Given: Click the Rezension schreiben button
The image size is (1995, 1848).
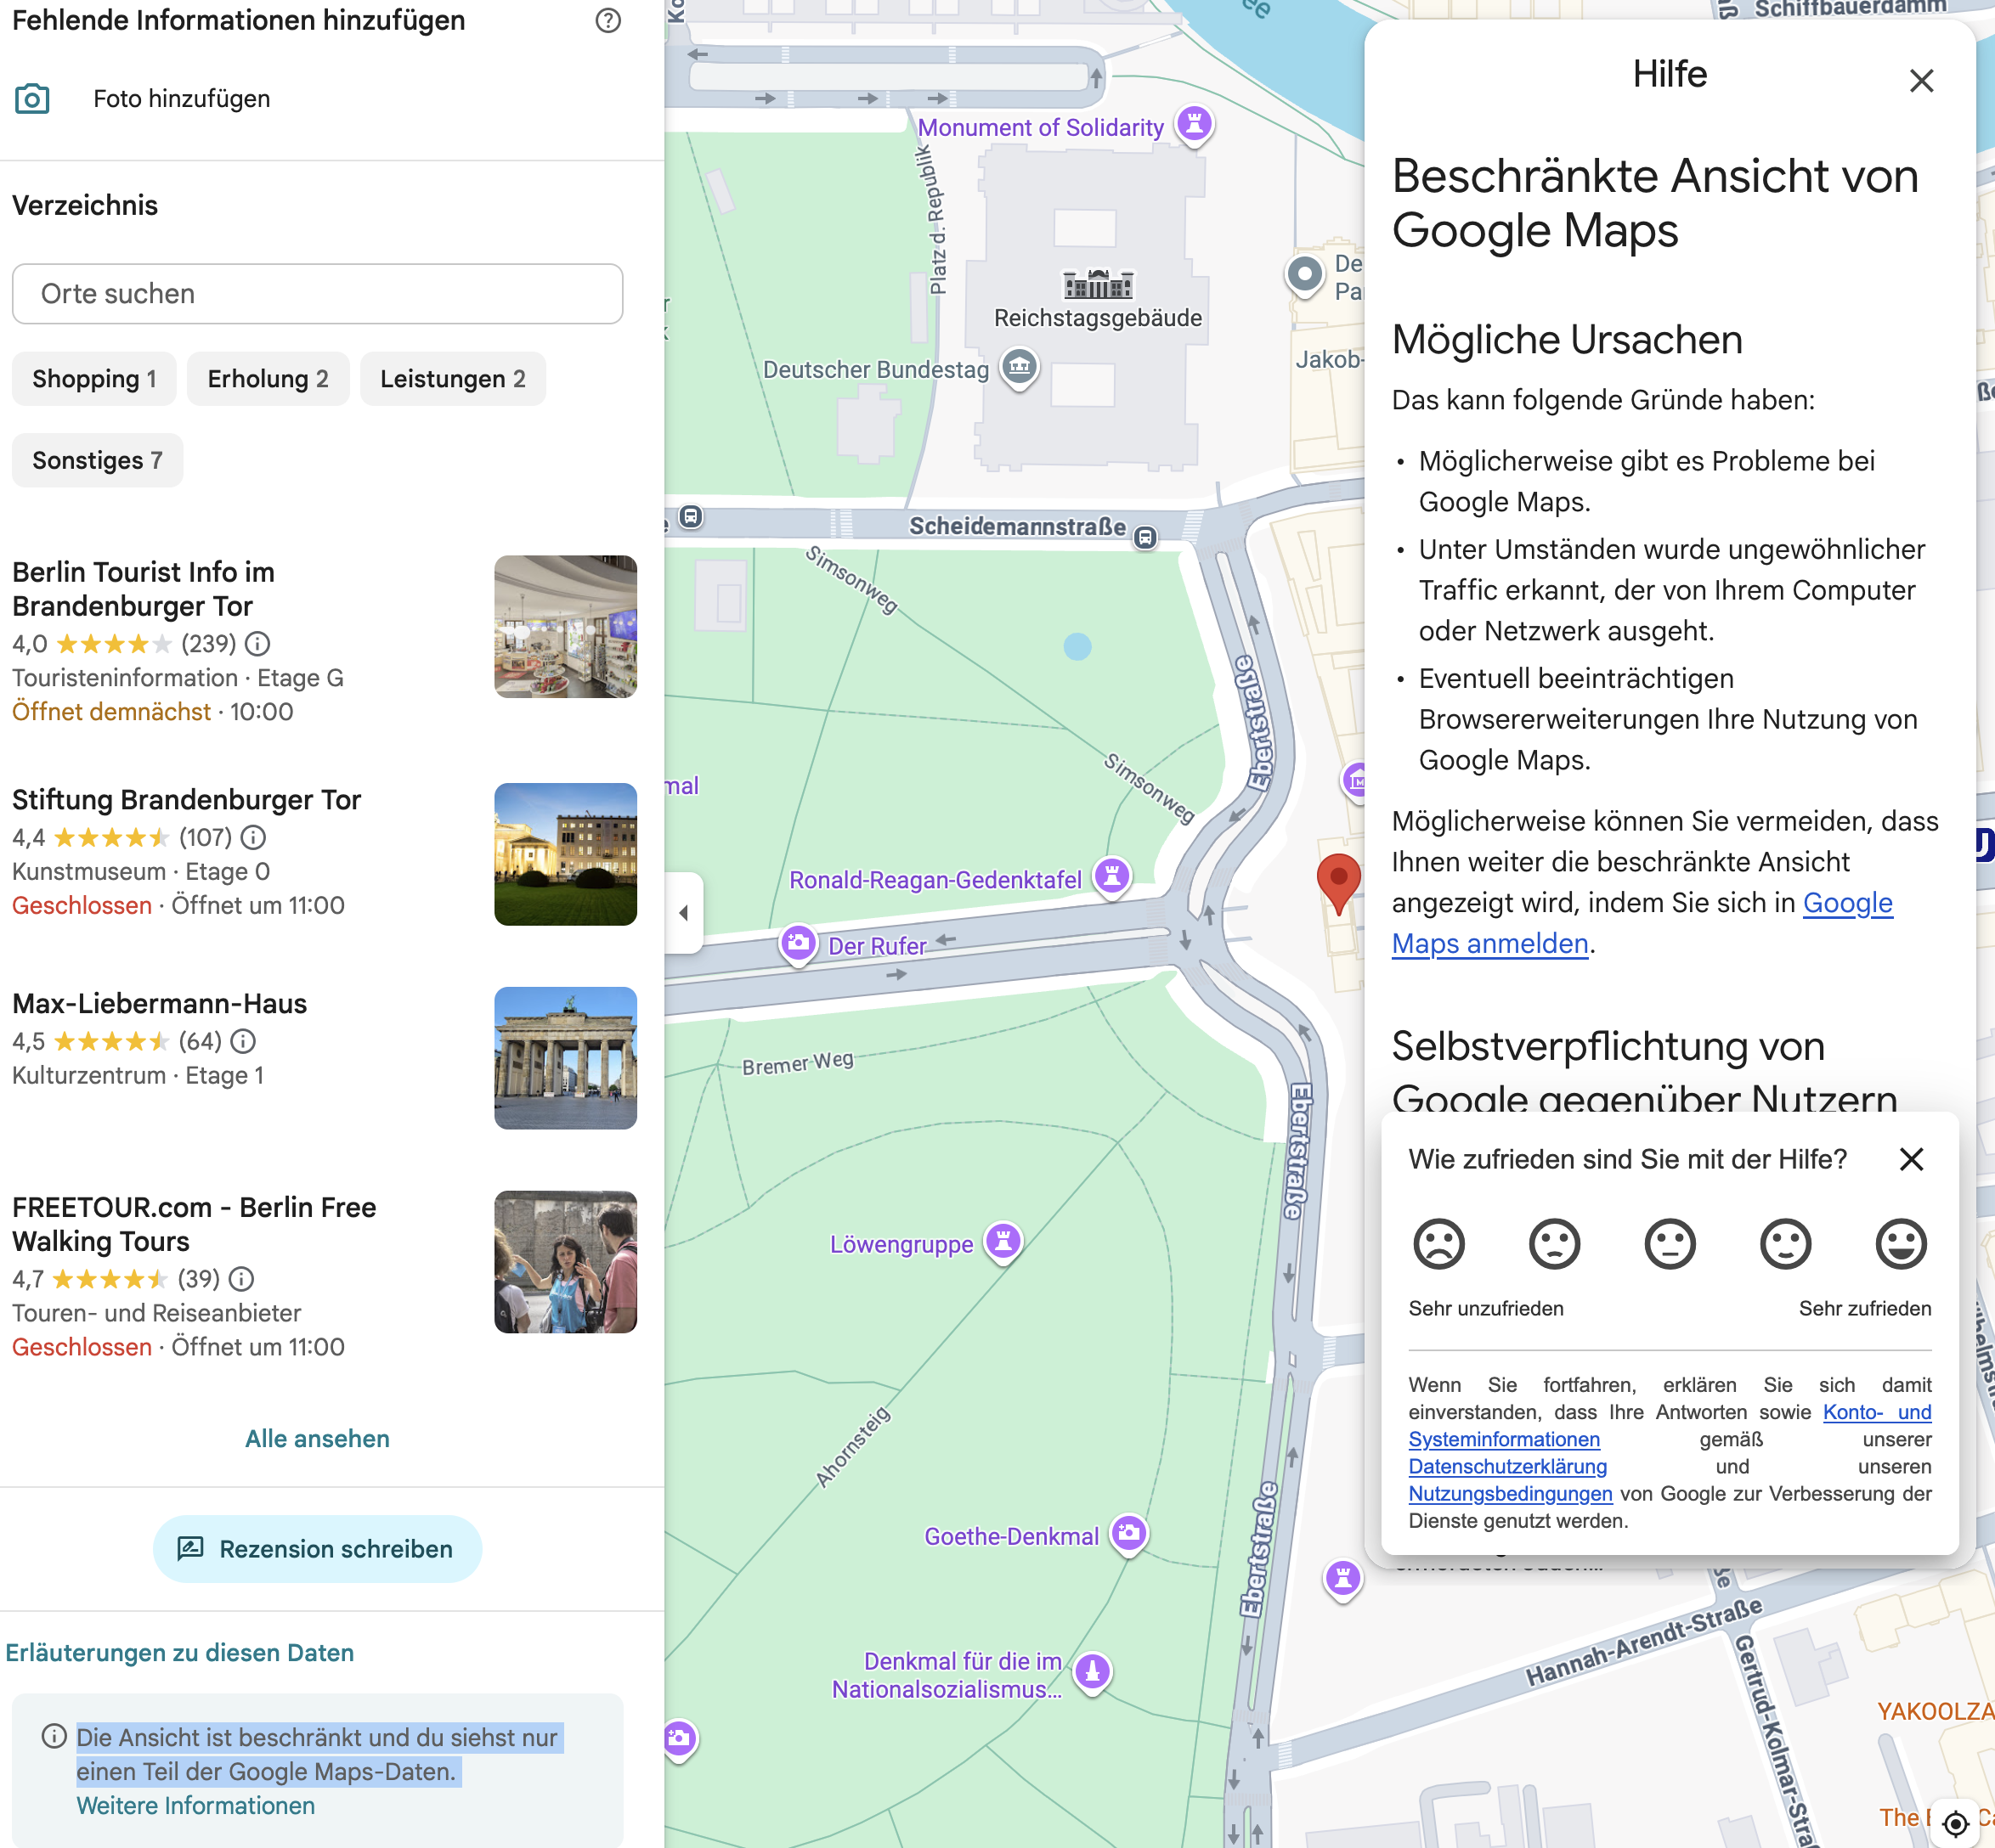Looking at the screenshot, I should coord(317,1549).
